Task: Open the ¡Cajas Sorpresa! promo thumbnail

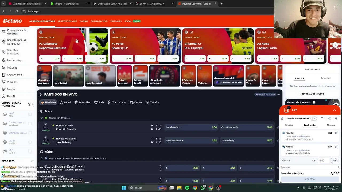Action: (x=124, y=76)
